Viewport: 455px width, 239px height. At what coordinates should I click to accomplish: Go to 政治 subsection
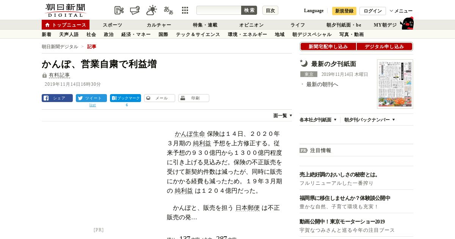[x=109, y=35]
